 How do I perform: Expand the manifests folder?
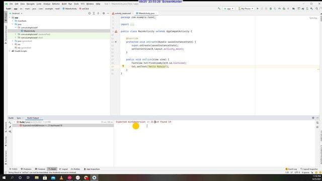13,21
